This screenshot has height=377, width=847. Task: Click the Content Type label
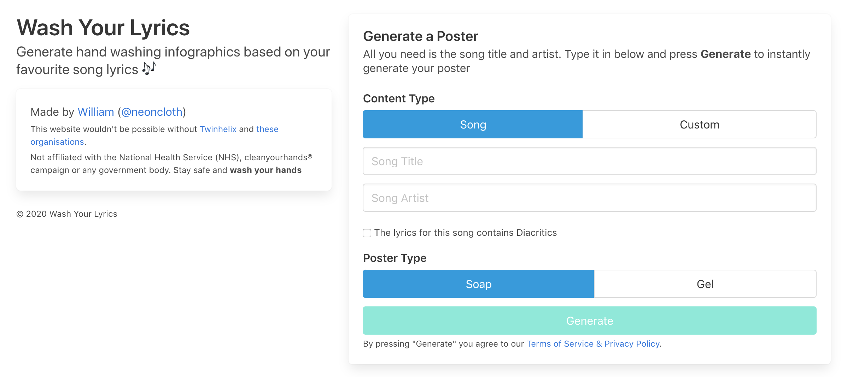(398, 98)
